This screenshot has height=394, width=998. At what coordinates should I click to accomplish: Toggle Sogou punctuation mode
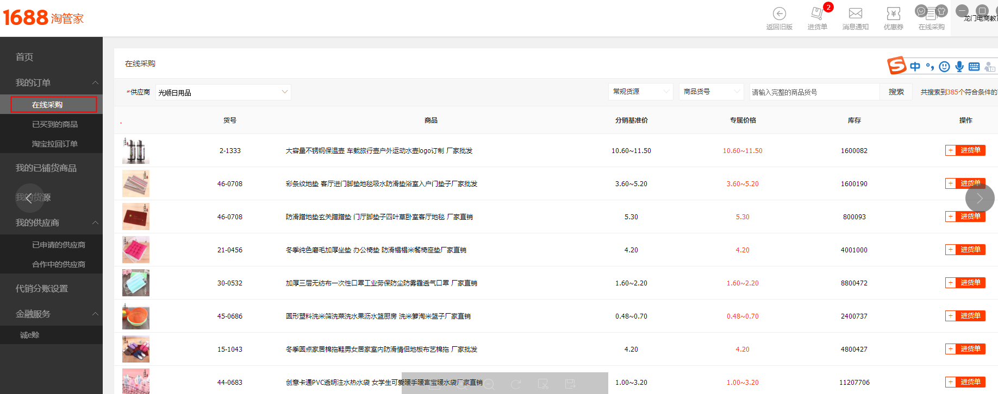pyautogui.click(x=930, y=67)
